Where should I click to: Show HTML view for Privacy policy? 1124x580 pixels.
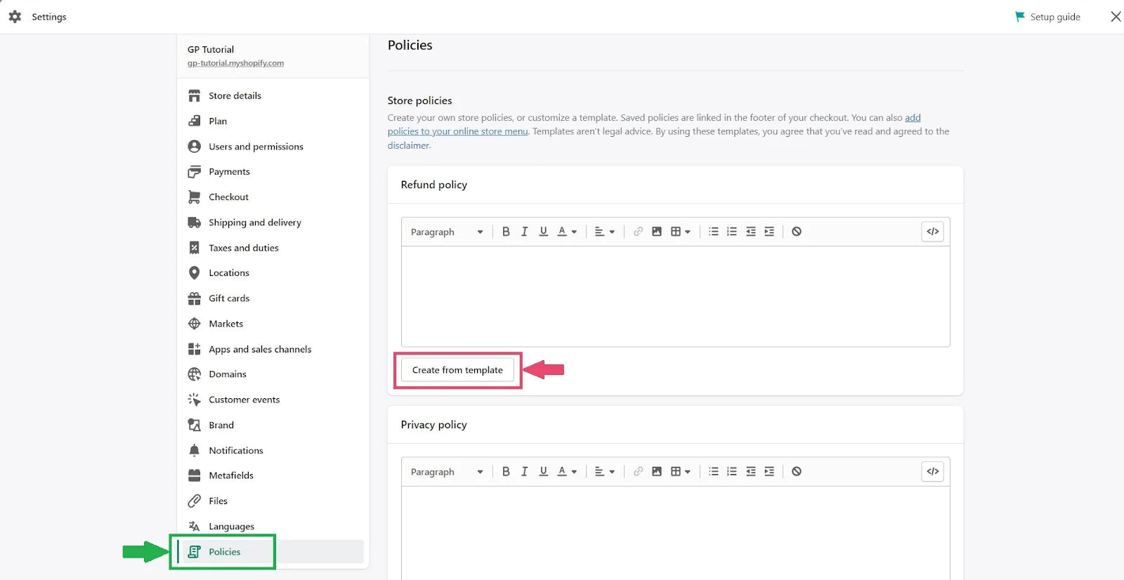coord(932,472)
